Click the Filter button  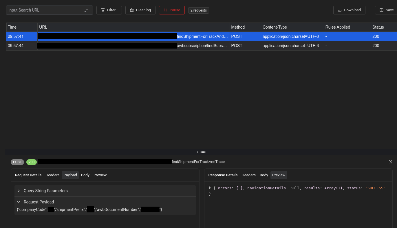click(x=109, y=10)
